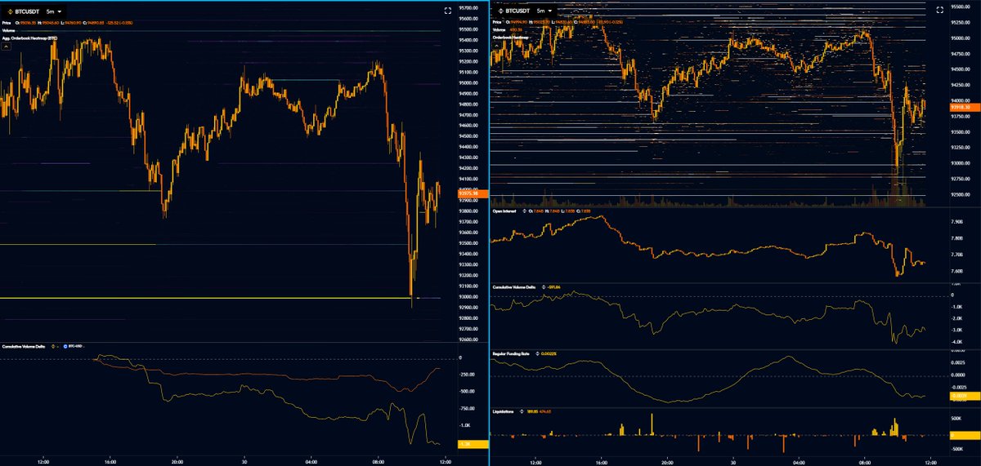This screenshot has height=466, width=981.
Task: Click the Volume label in right chart
Action: [499, 30]
